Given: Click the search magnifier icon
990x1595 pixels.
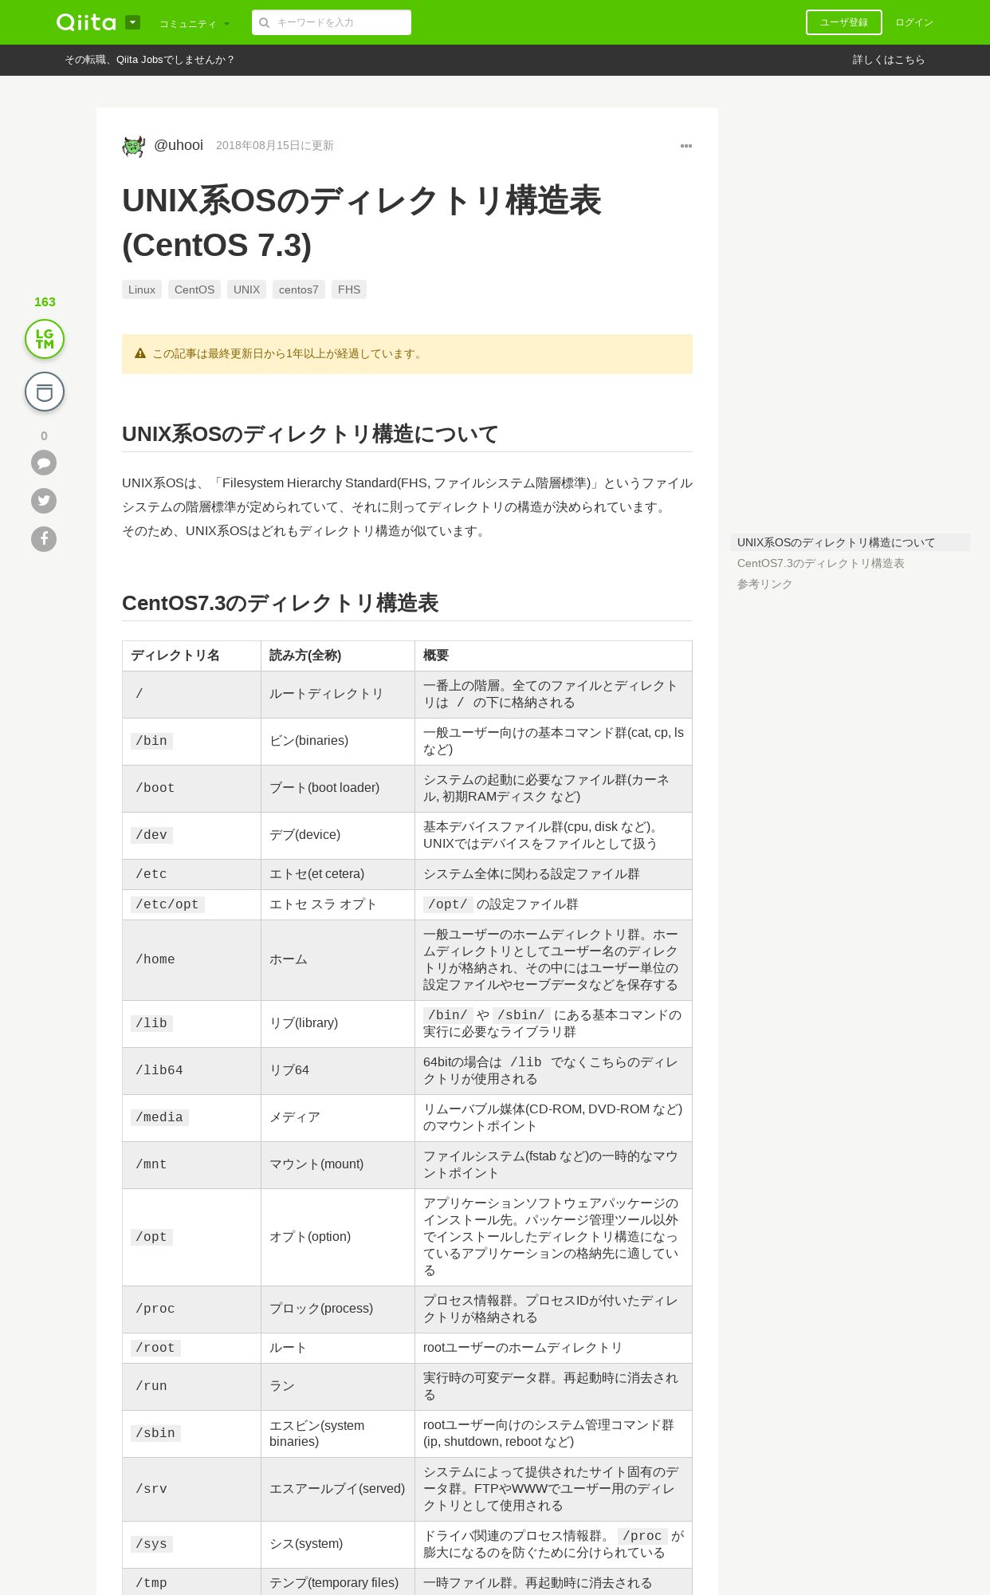Looking at the screenshot, I should tap(264, 22).
